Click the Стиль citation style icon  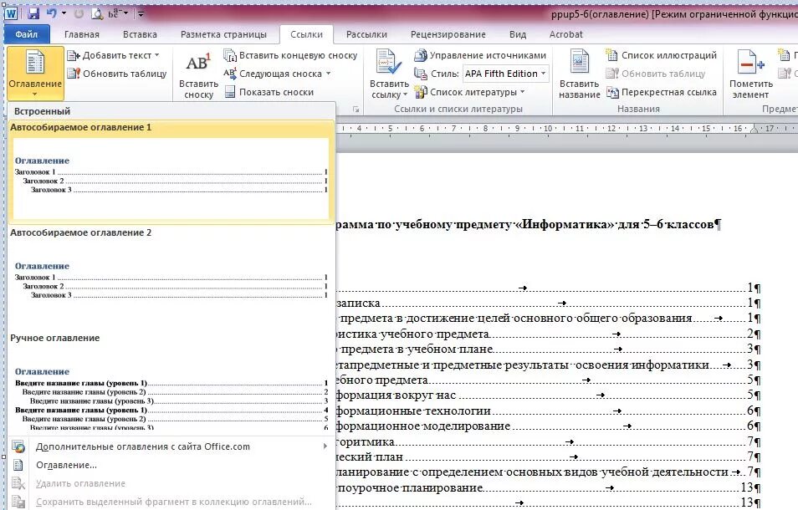421,74
